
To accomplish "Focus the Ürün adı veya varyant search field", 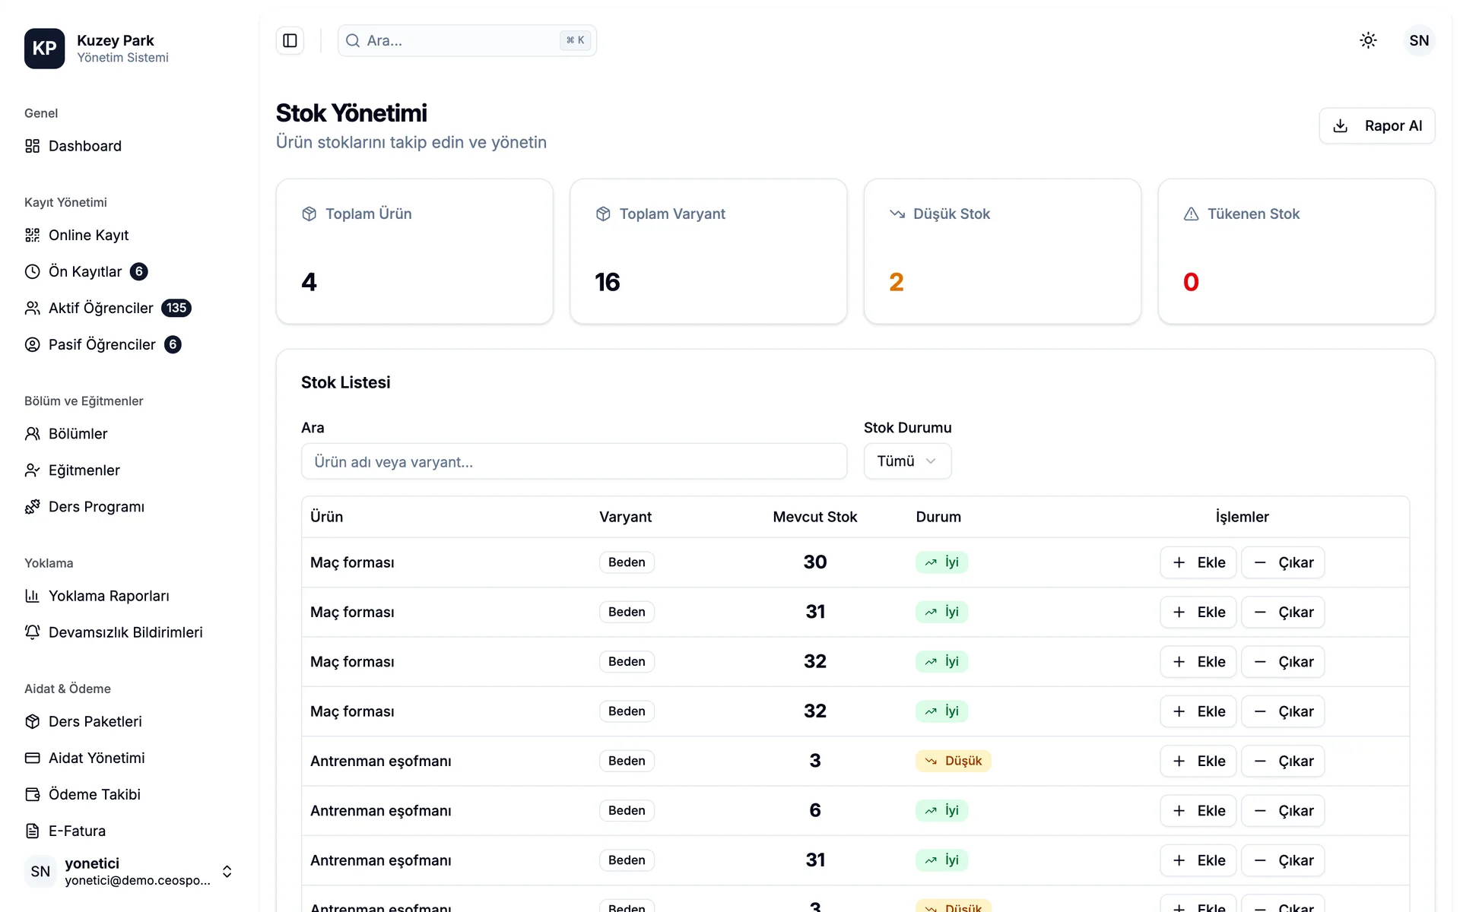I will [x=574, y=461].
